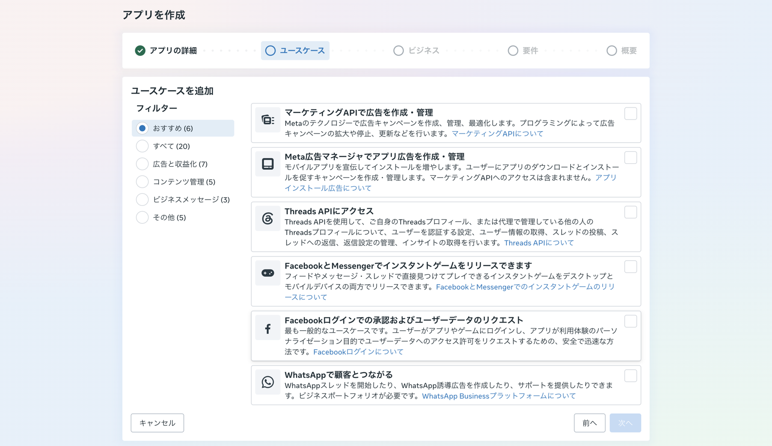Click the マーケティングAPIで広告を作成・管理 title

[x=359, y=112]
